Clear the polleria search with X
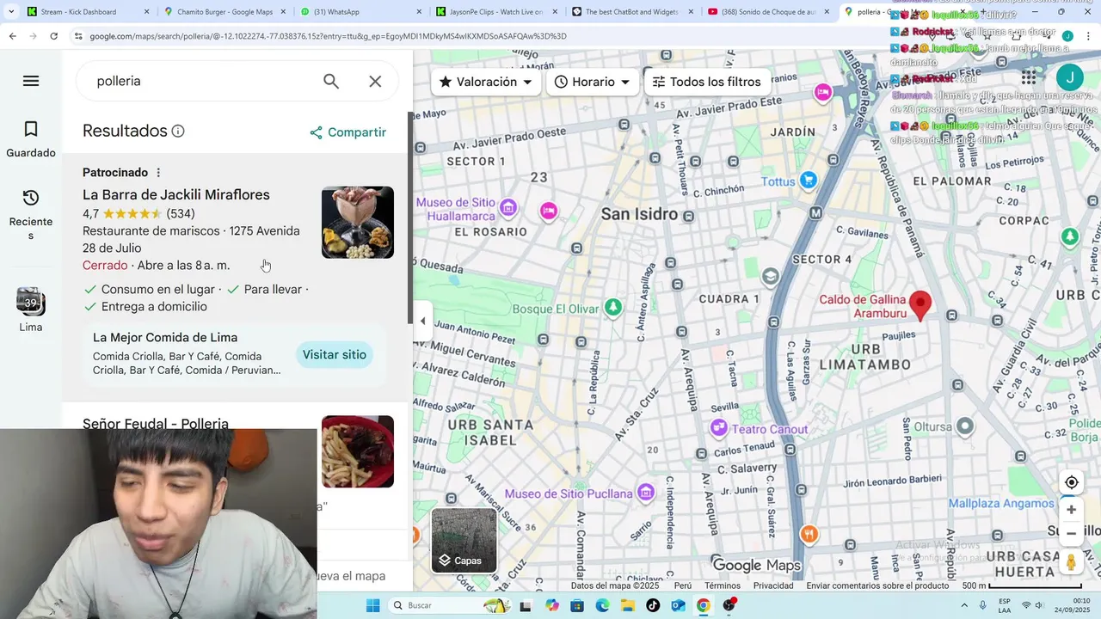The width and height of the screenshot is (1101, 619). [375, 81]
